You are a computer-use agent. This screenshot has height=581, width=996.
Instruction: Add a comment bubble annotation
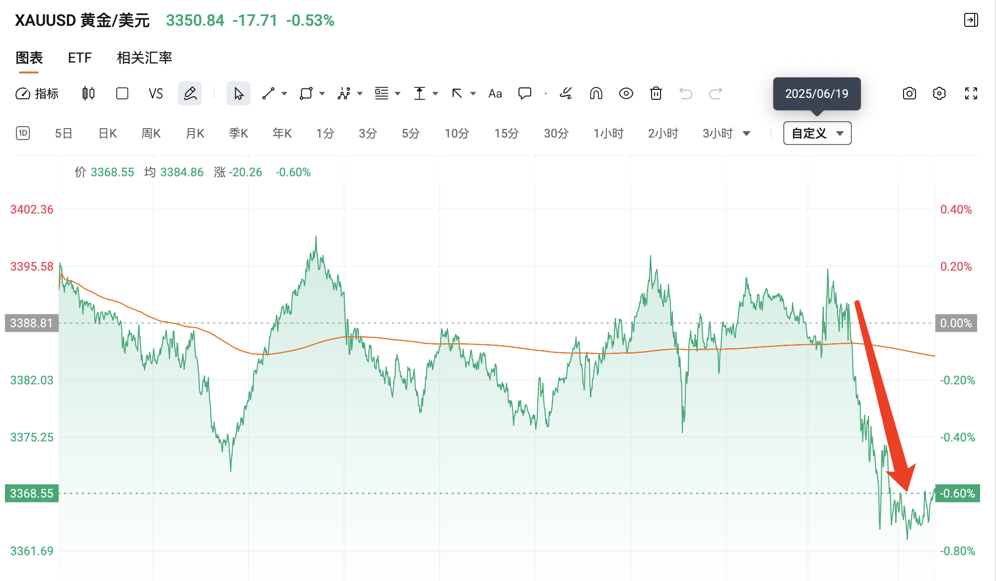click(x=525, y=93)
